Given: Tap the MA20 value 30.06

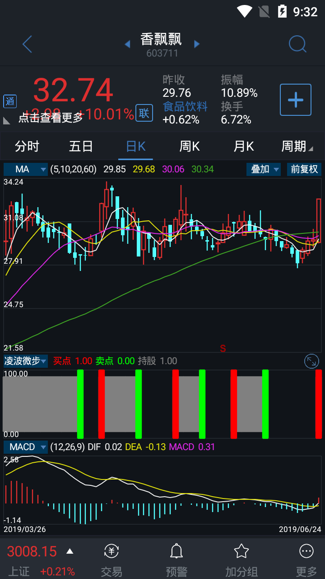Looking at the screenshot, I should (x=173, y=169).
